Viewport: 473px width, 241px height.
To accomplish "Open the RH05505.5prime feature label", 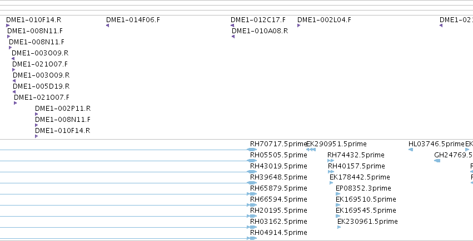I will pyautogui.click(x=278, y=155).
